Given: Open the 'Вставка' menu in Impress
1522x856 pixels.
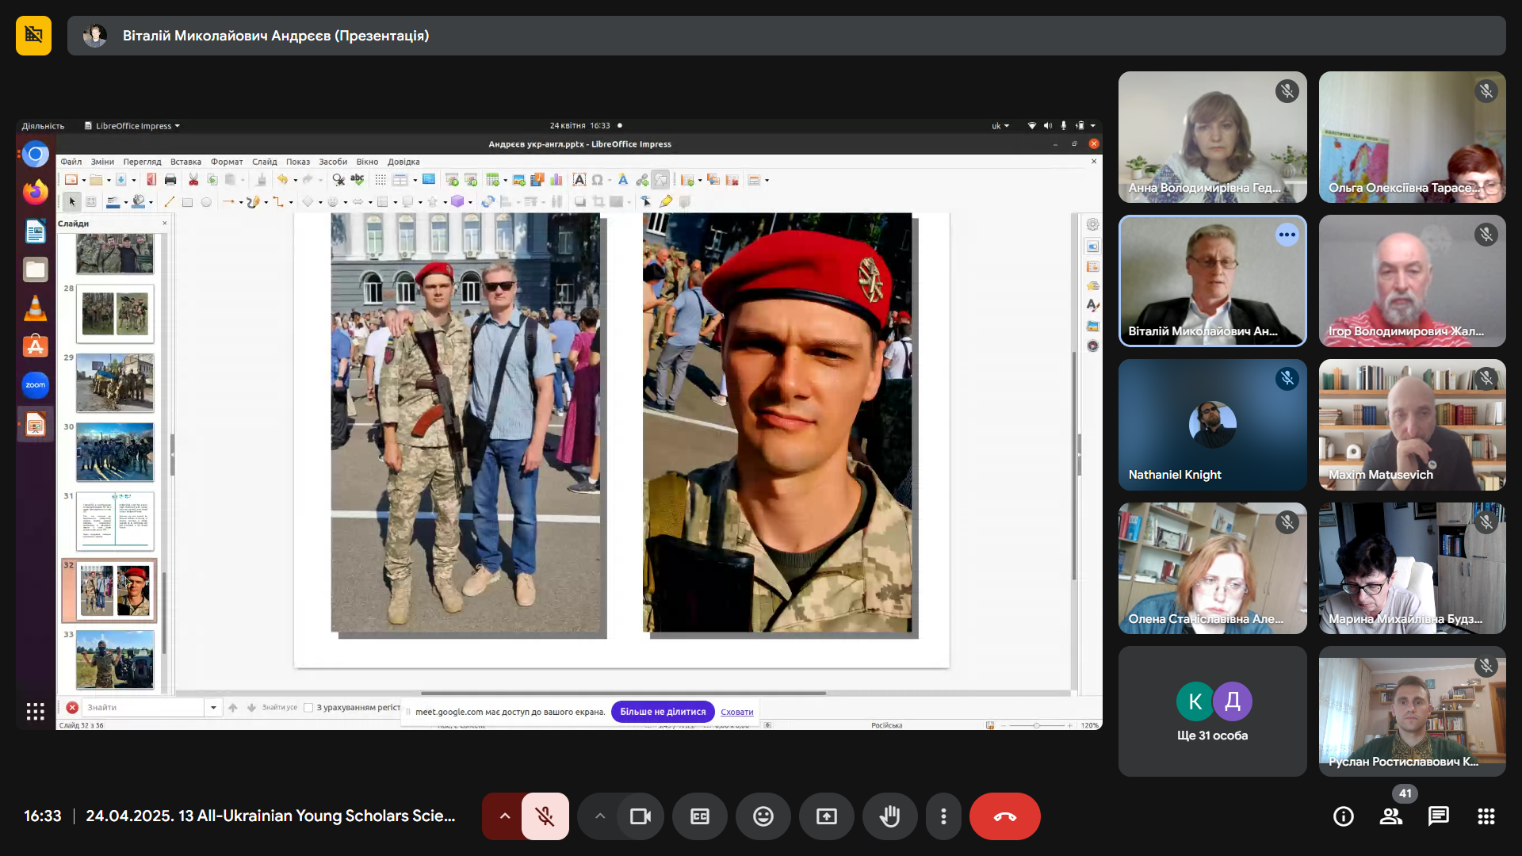Looking at the screenshot, I should click(185, 162).
